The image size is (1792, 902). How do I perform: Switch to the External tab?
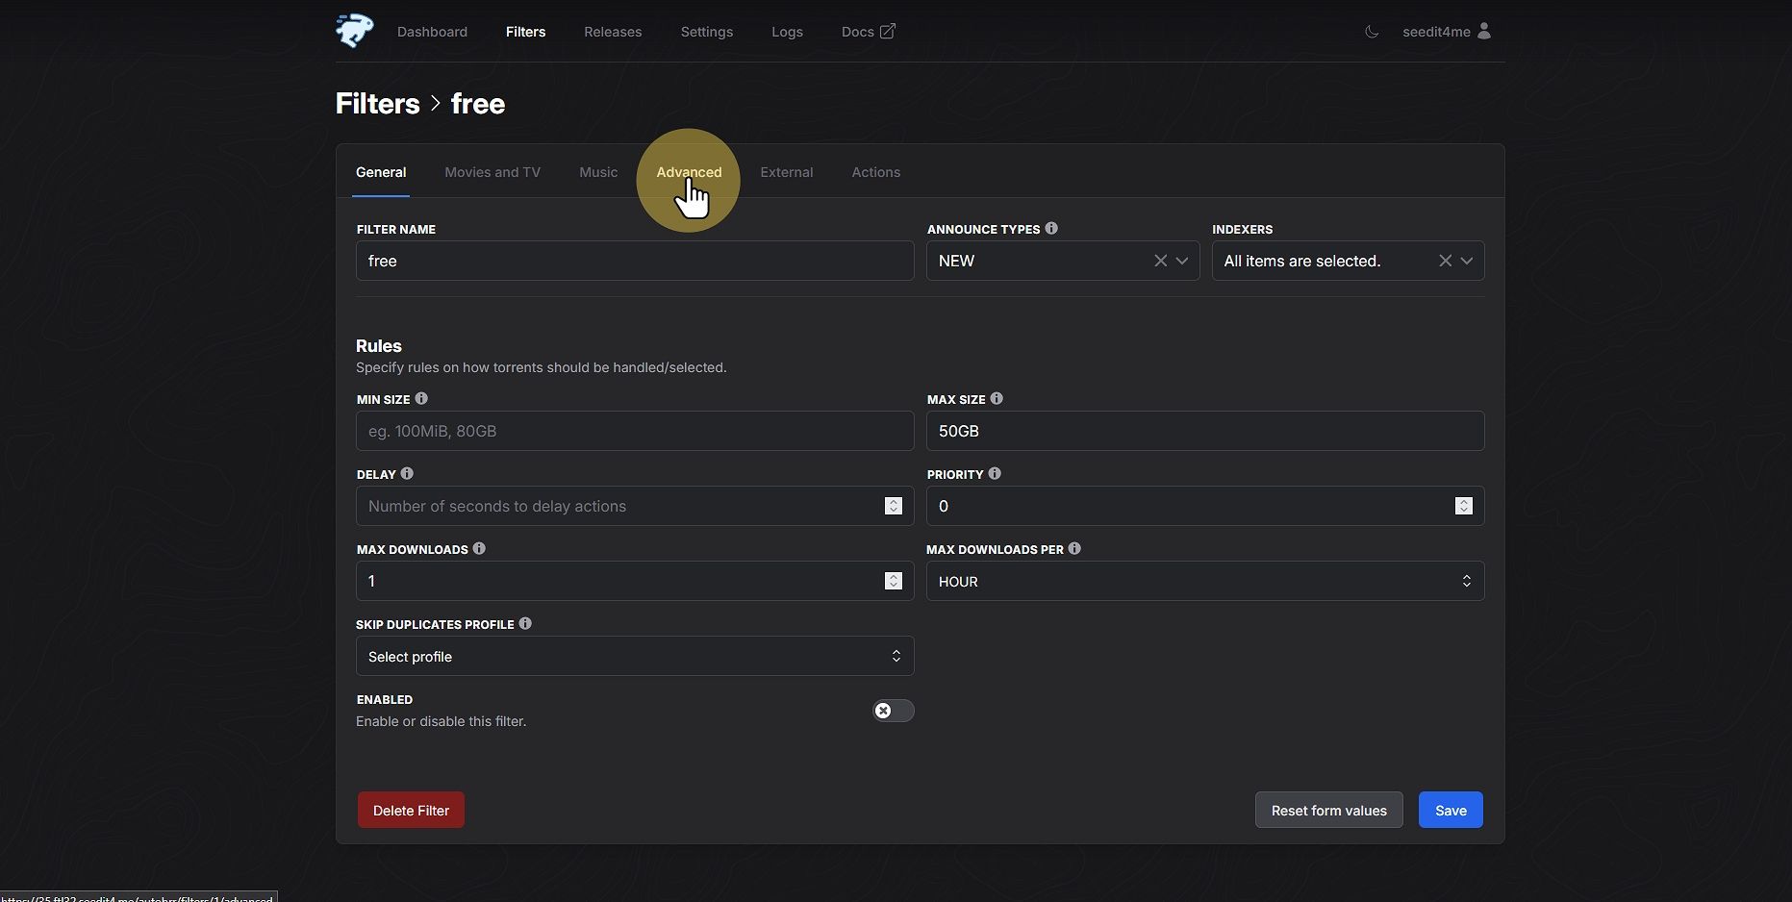(x=787, y=172)
